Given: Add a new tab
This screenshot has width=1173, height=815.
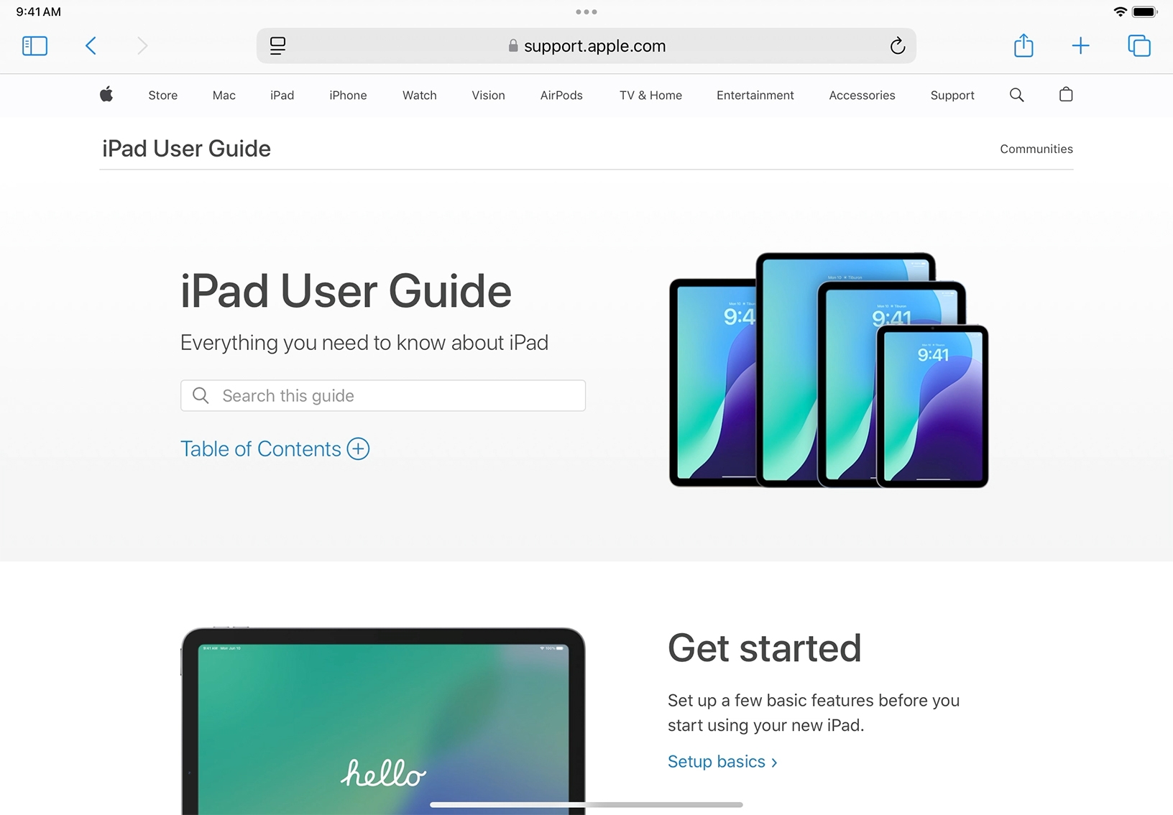Looking at the screenshot, I should click(1080, 46).
